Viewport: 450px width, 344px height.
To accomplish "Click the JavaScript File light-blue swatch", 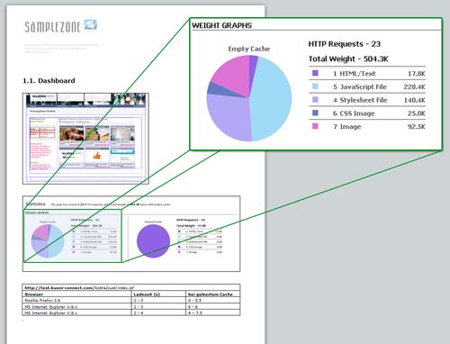I will point(315,86).
